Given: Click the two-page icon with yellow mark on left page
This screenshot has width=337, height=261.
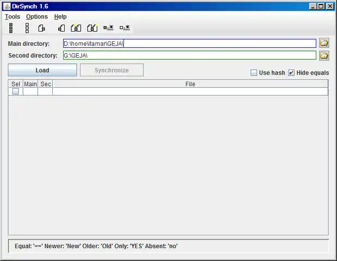Looking at the screenshot, I should pyautogui.click(x=76, y=28).
